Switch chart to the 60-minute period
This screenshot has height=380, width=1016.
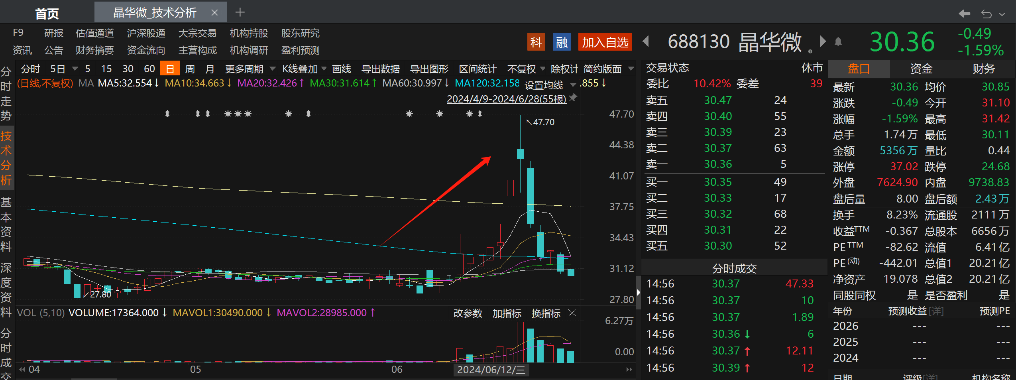click(x=149, y=69)
